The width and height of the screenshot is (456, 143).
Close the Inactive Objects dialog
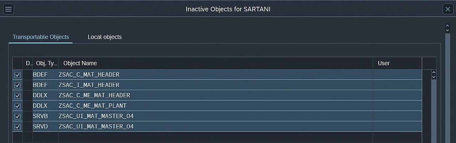pos(448,9)
